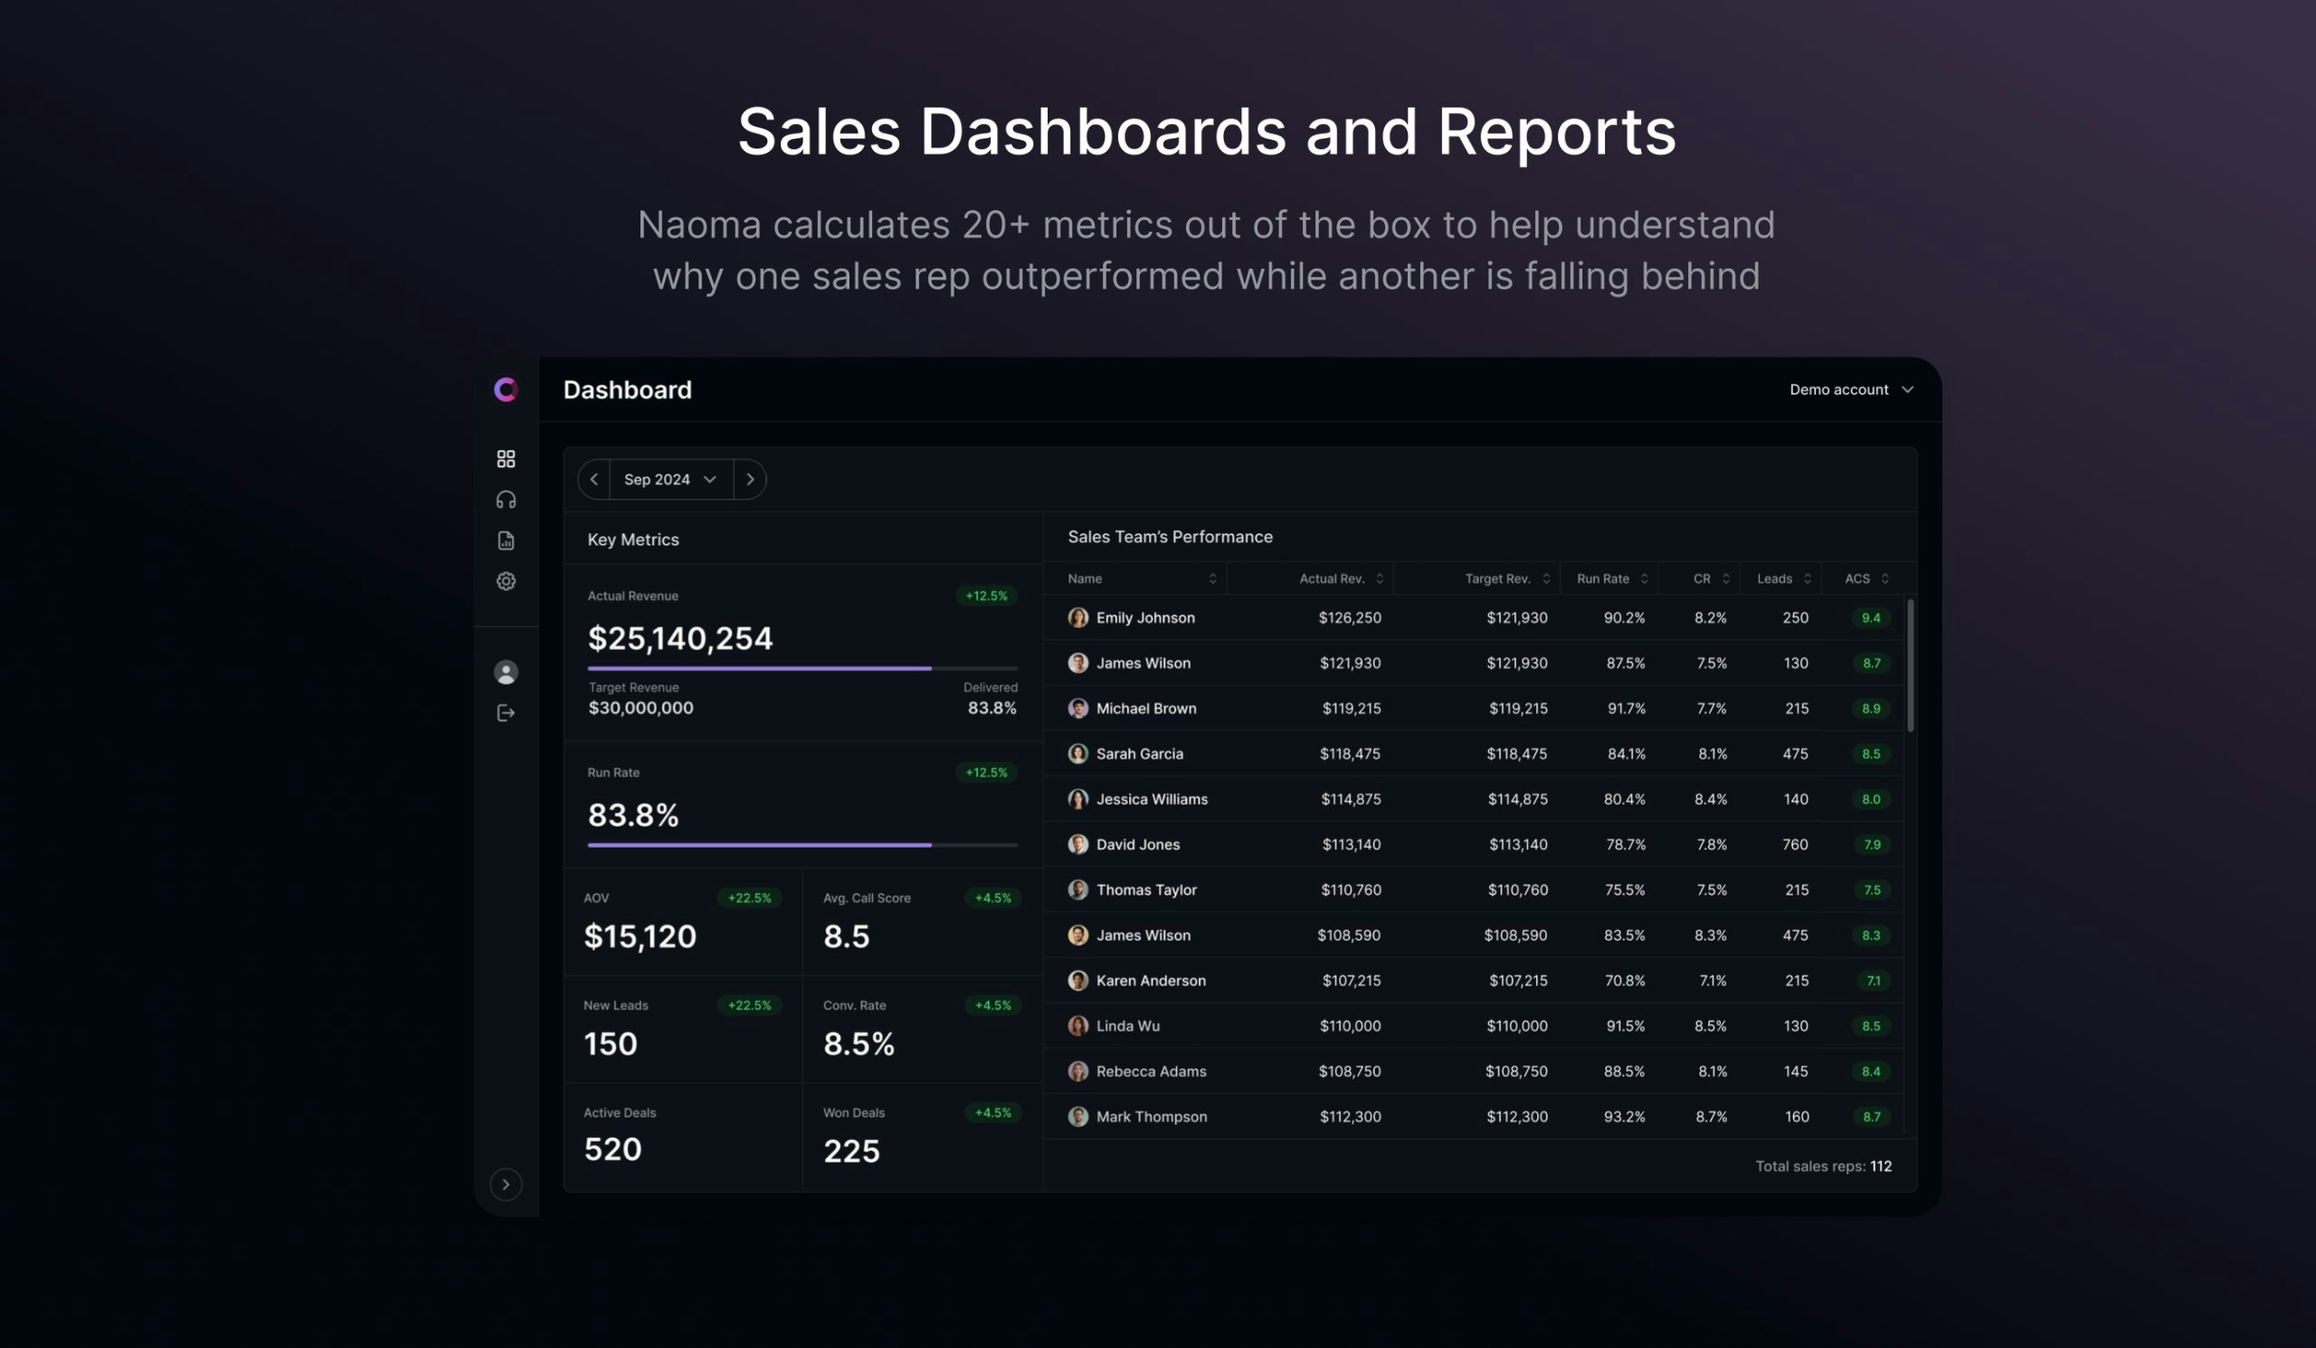Go to next month with right arrow
The width and height of the screenshot is (2316, 1348).
coord(750,479)
